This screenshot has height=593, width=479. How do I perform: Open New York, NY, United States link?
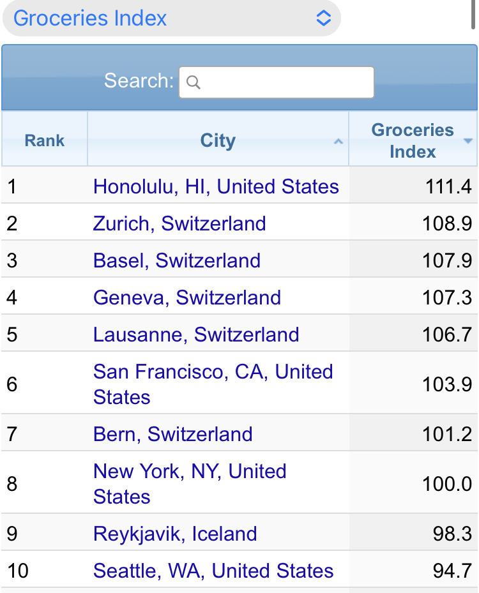(190, 483)
